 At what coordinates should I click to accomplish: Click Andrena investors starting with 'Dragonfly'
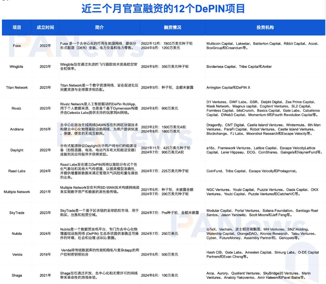coord(264,129)
